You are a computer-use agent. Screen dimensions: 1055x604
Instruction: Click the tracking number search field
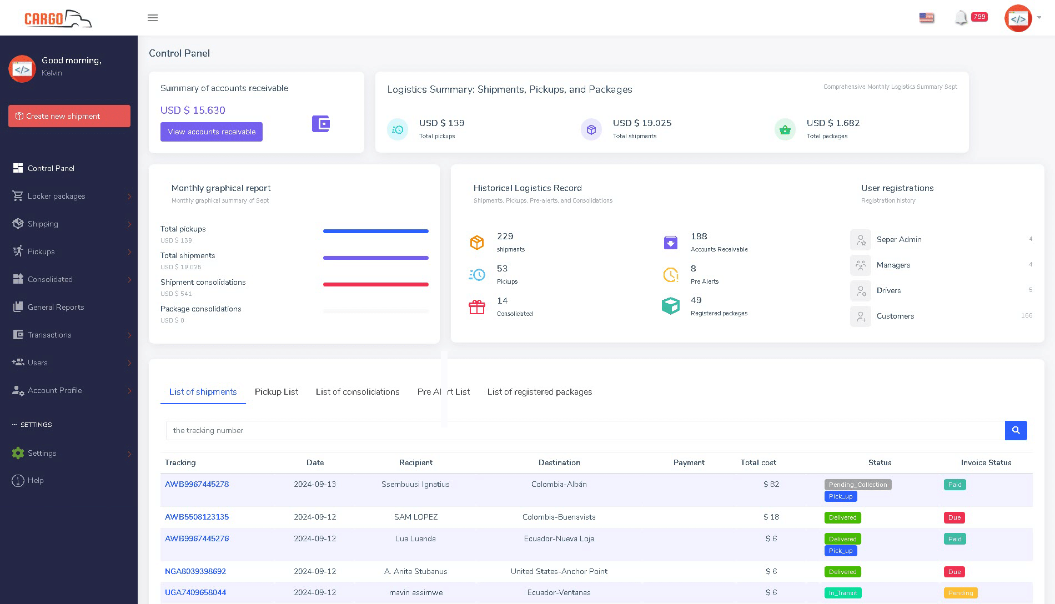click(x=583, y=430)
